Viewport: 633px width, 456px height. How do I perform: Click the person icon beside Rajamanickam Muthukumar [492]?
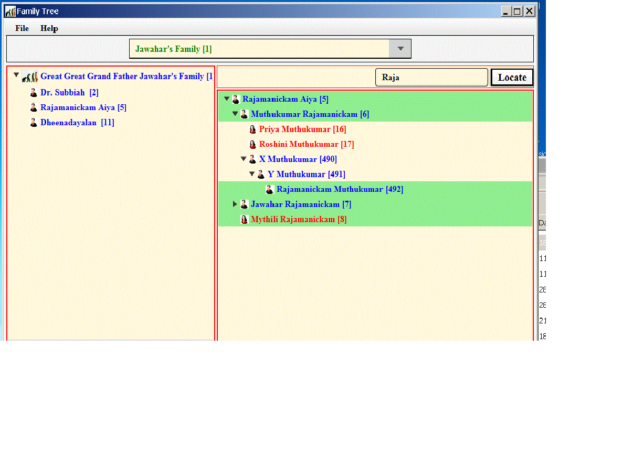(270, 189)
